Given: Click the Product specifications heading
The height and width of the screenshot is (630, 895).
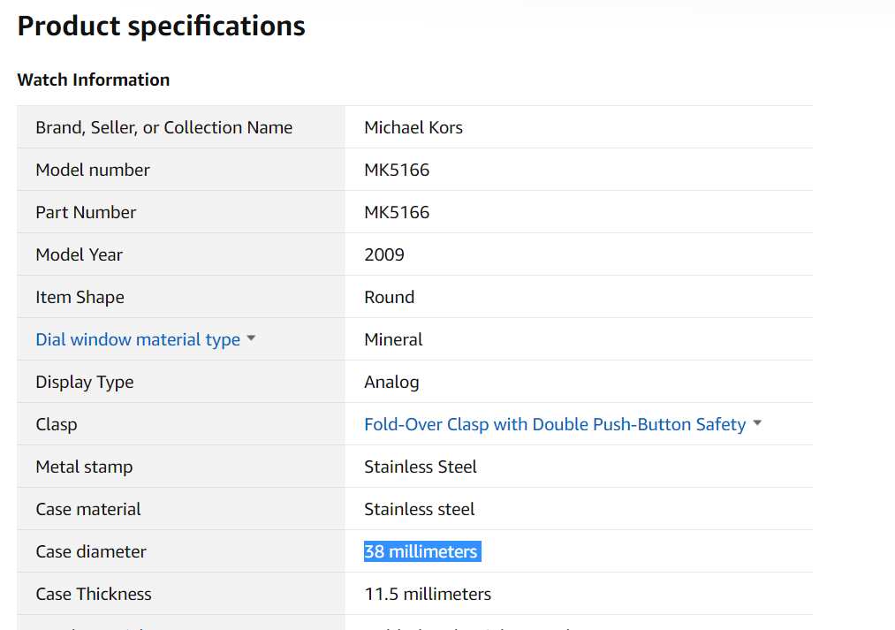Looking at the screenshot, I should click(x=162, y=27).
